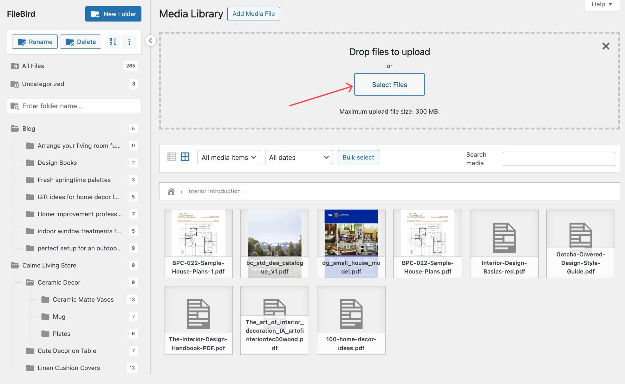Screen dimensions: 625x384
Task: Open the Ceramic Matte Vases folder
Action: click(83, 299)
